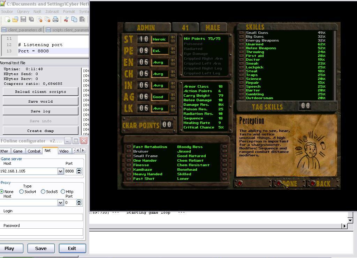Screen dimensions: 357x258
Task: Switch to the client_parameters.dll file tab
Action: pyautogui.click(x=22, y=30)
